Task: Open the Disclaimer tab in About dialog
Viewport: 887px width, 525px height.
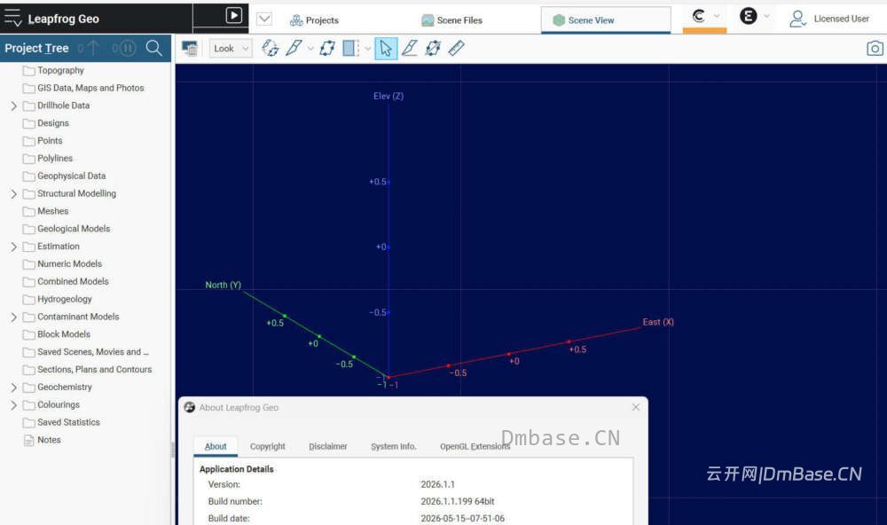Action: (328, 446)
